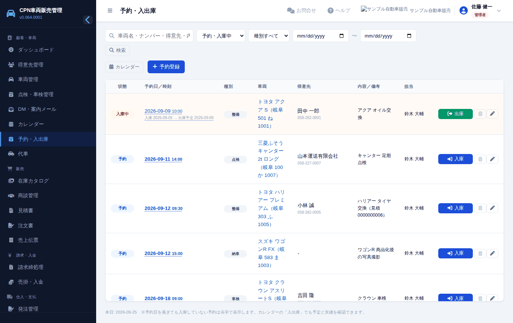Toggle the hamburger menu icon
This screenshot has height=323, width=513.
pyautogui.click(x=110, y=11)
